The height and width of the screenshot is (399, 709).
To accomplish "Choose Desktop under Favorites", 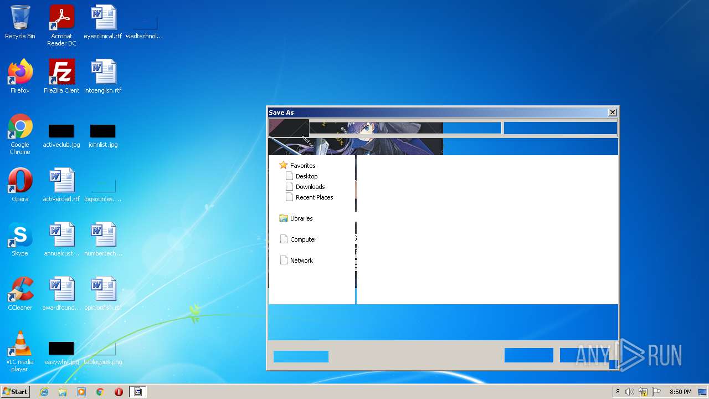I will point(301,176).
